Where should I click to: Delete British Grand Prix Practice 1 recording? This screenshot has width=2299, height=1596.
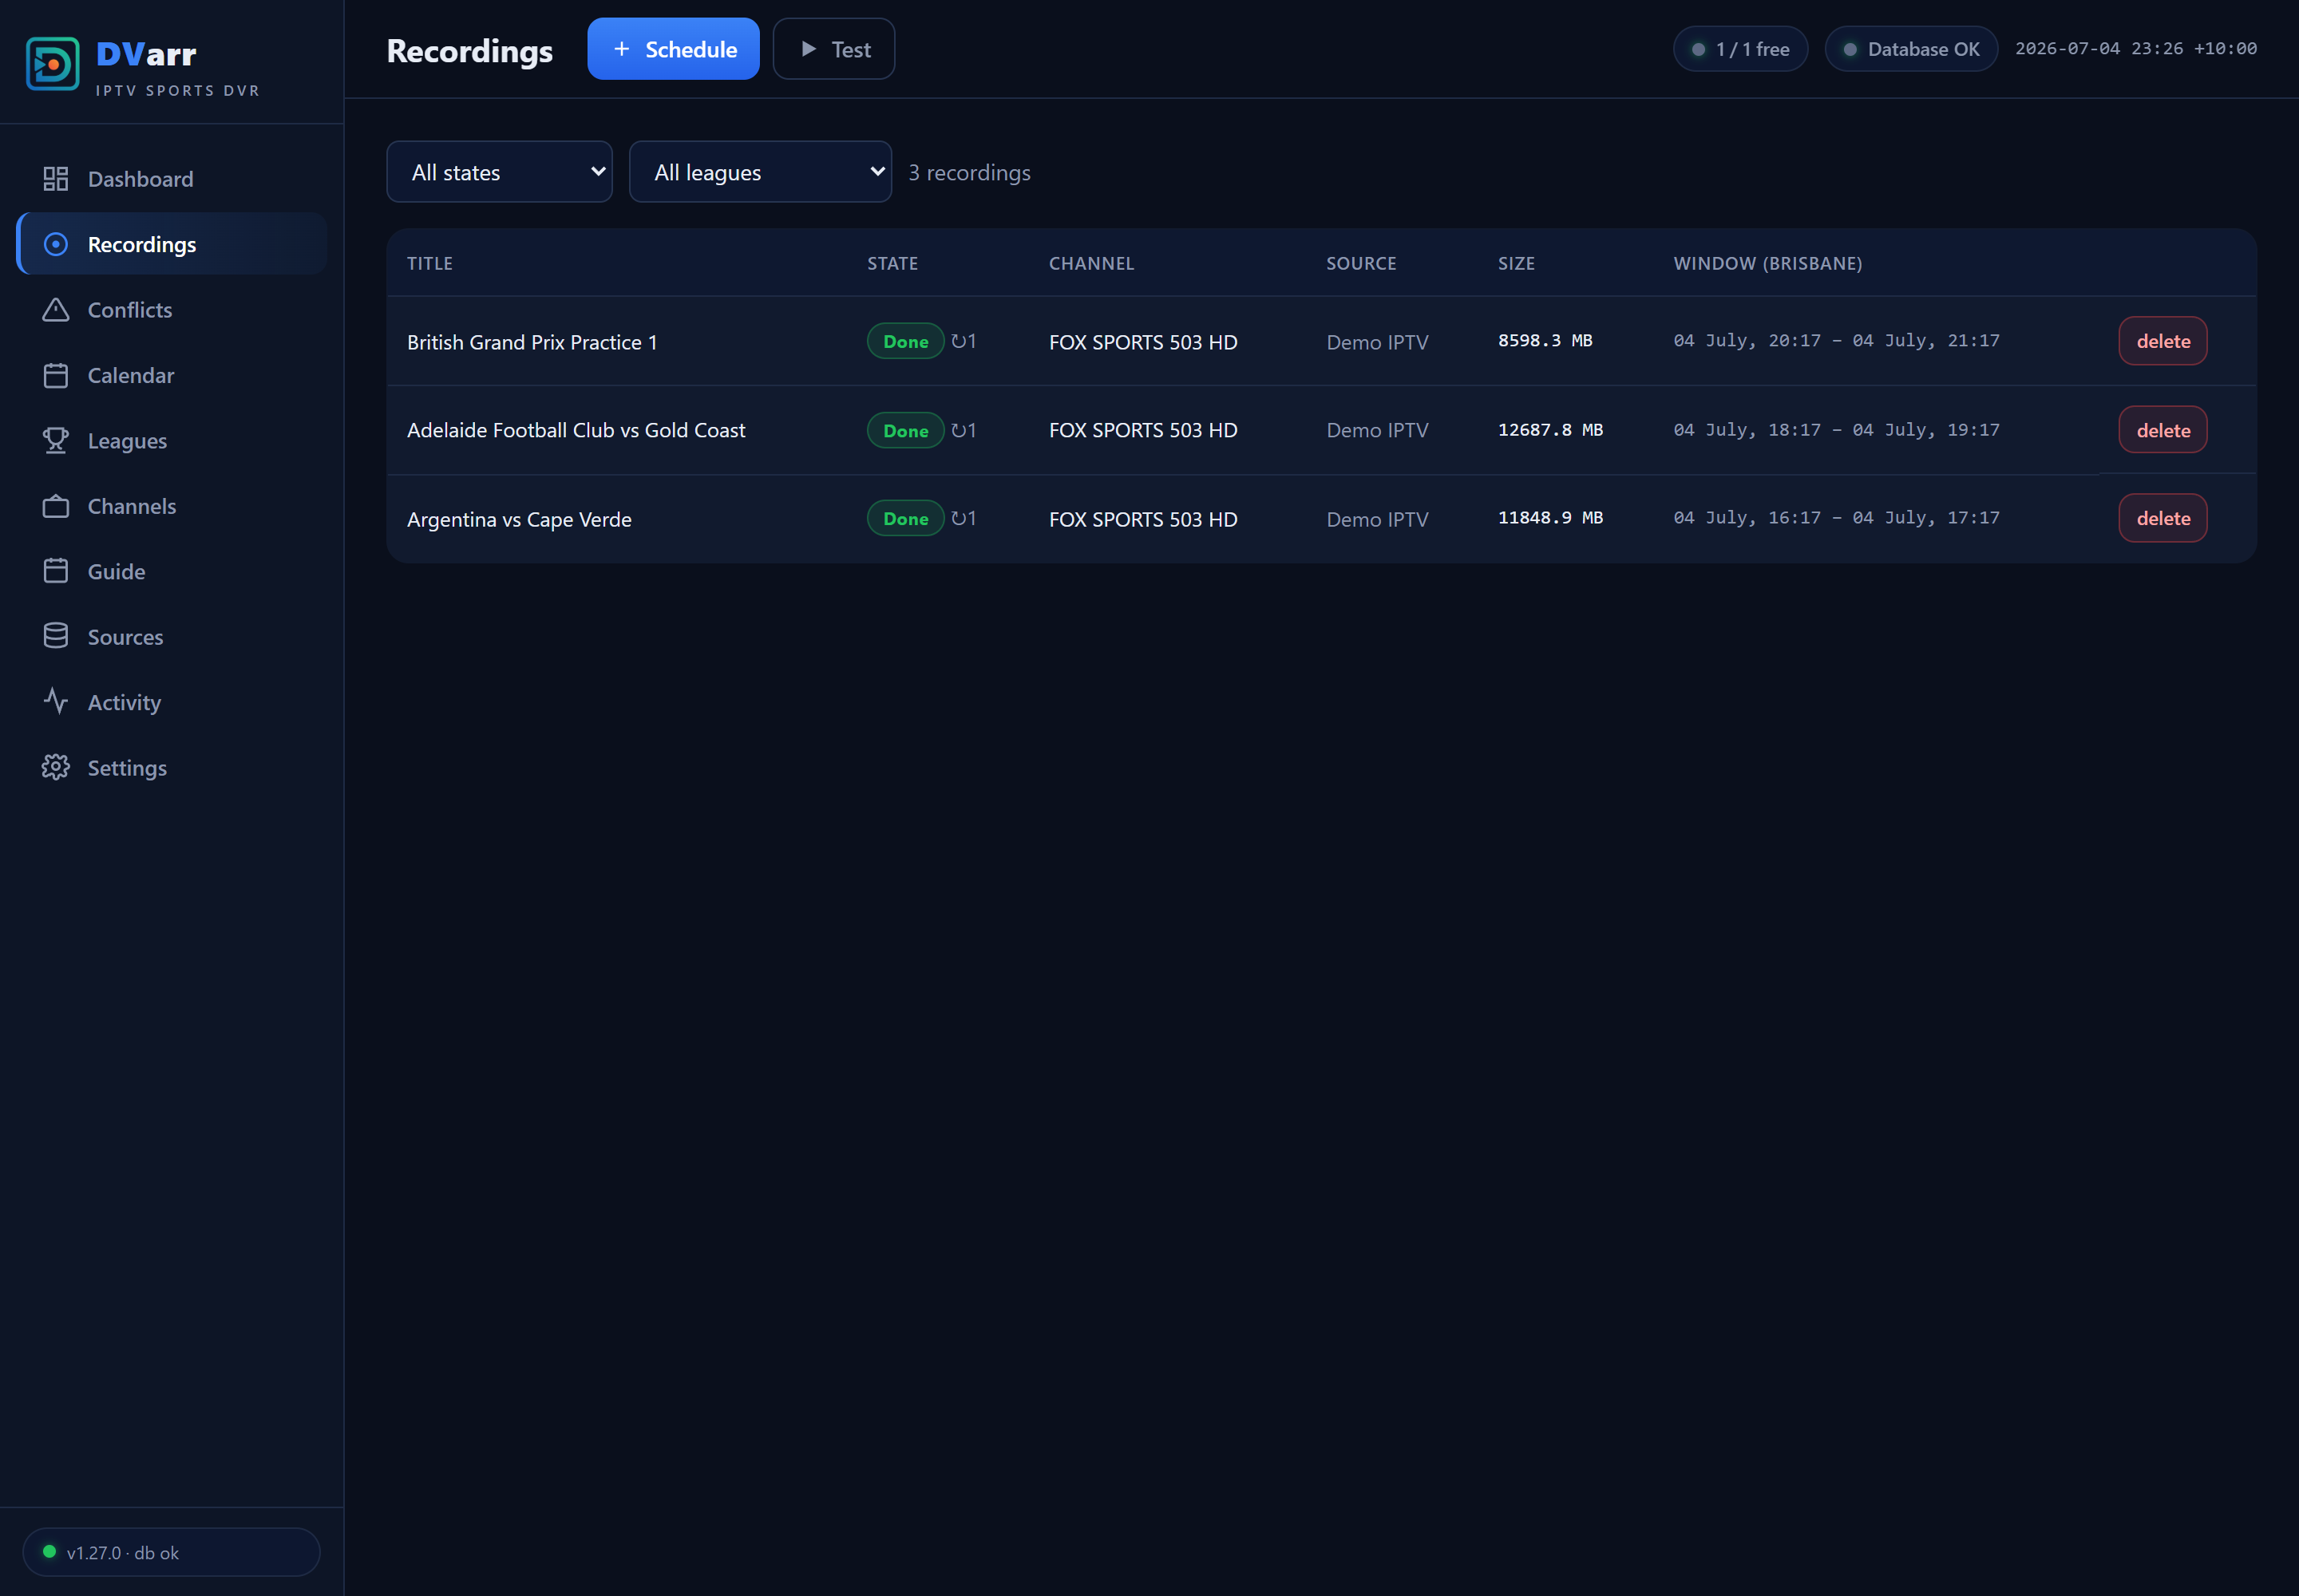tap(2163, 341)
